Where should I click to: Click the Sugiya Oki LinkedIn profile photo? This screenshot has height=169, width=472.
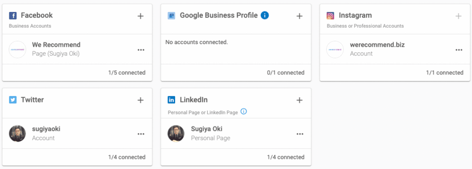tap(176, 134)
